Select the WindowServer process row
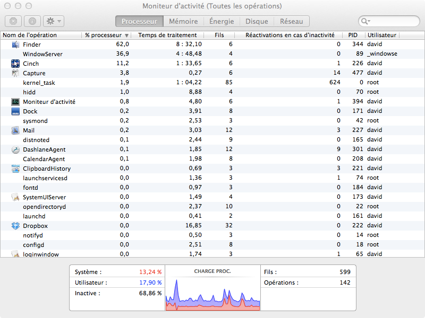Screen dimensions: 425x318 (x=212, y=54)
